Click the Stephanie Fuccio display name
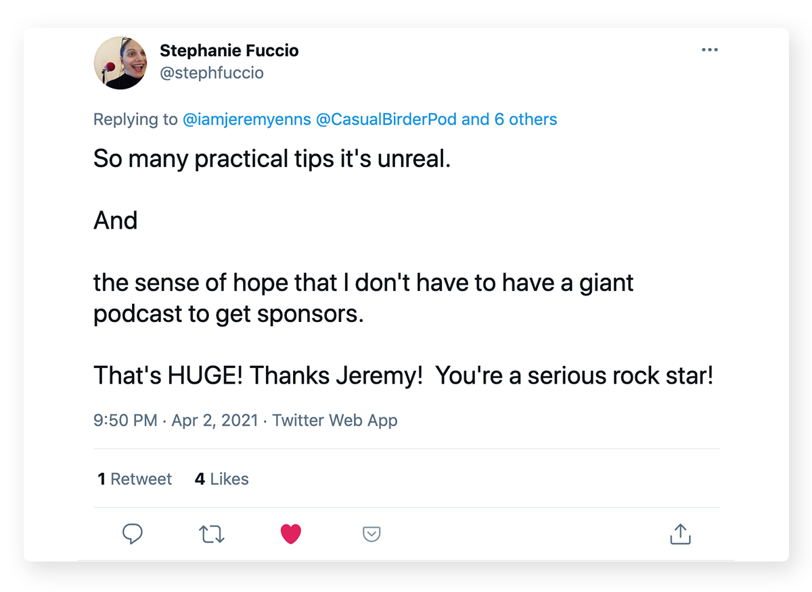Image resolution: width=812 pixels, height=592 pixels. pos(229,51)
